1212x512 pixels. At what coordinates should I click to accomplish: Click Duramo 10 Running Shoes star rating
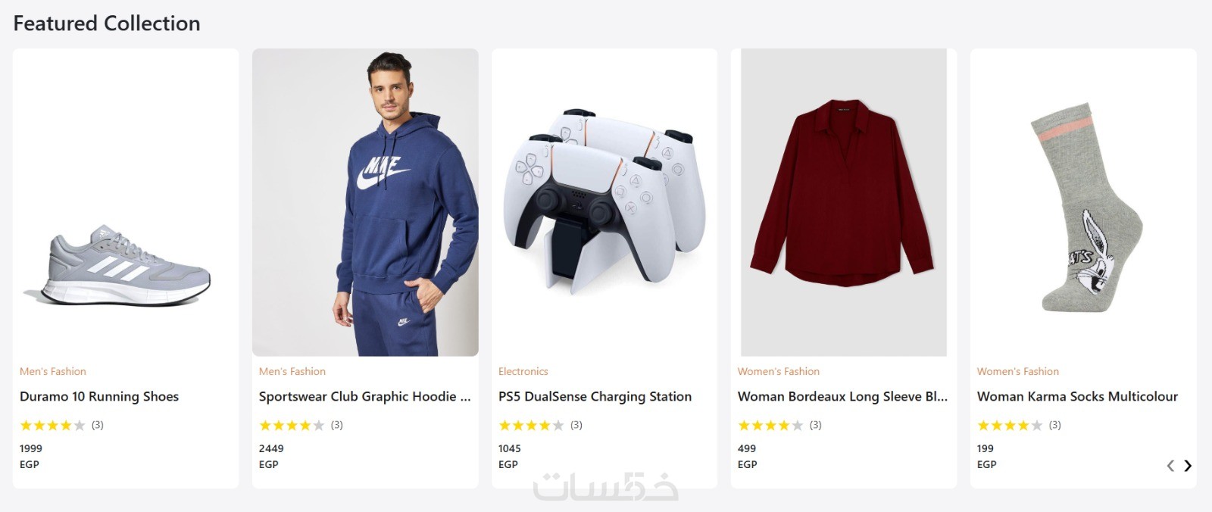[x=52, y=426]
